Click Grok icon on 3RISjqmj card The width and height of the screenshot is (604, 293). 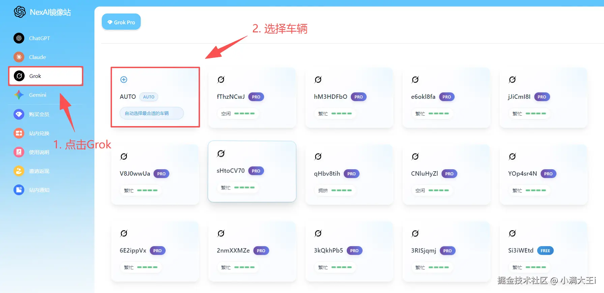415,233
